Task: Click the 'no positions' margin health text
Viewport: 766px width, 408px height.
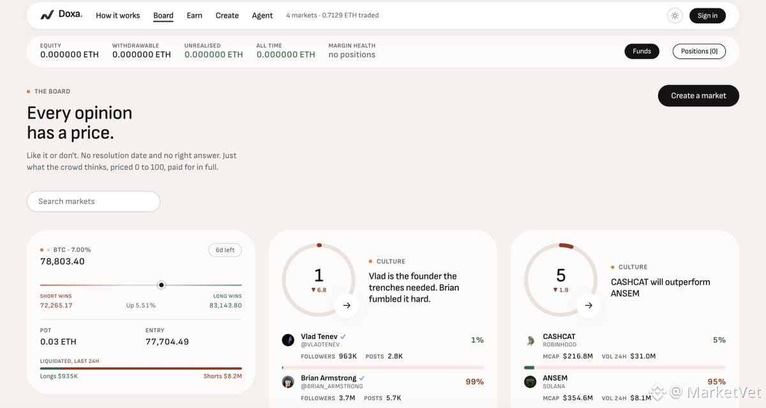Action: pos(352,55)
